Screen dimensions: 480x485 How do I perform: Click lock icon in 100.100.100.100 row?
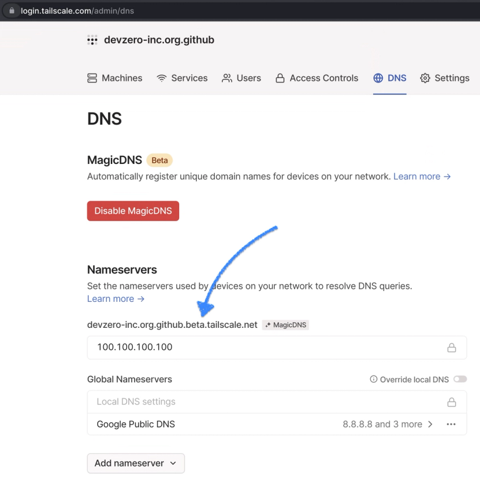452,348
